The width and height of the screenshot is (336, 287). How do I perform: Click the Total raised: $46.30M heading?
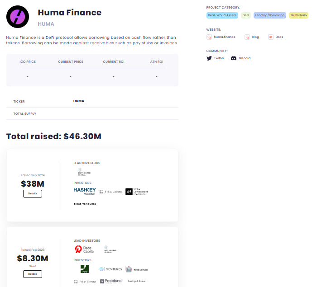54,136
